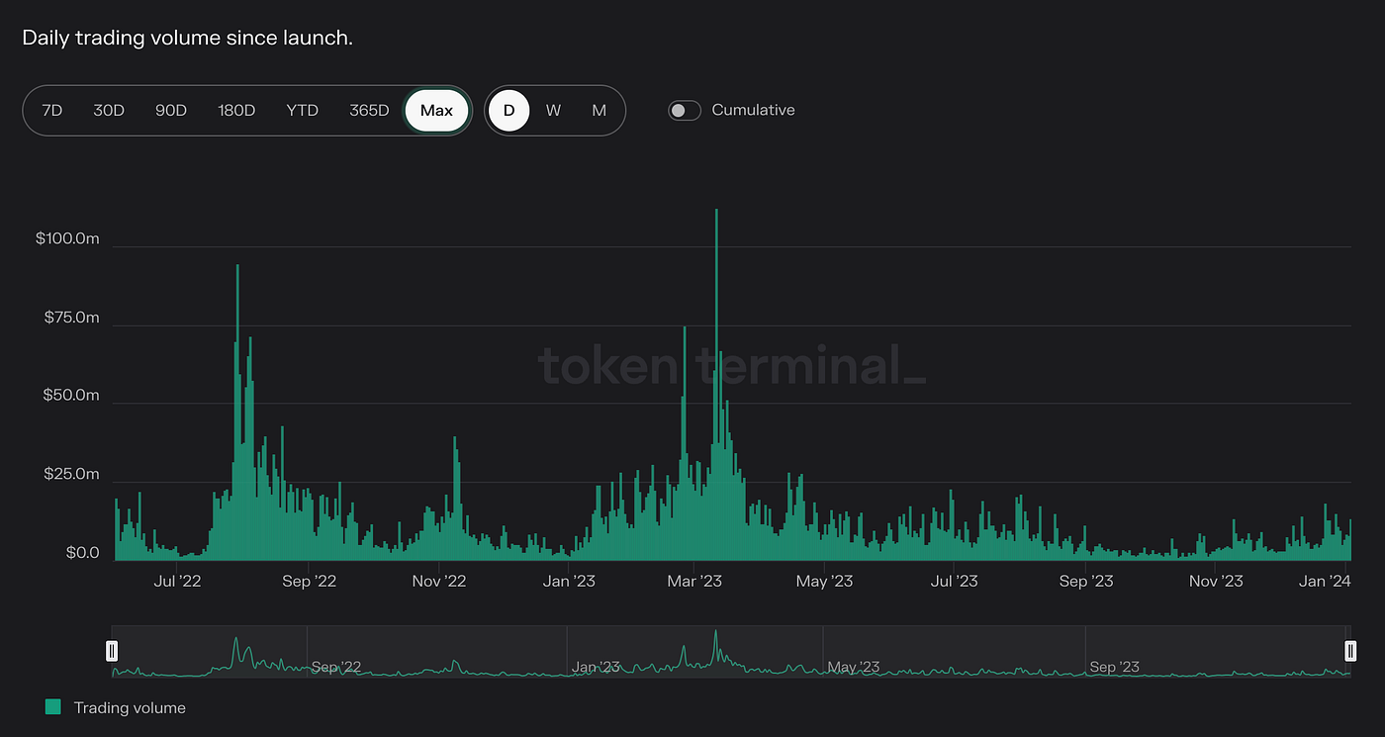
Task: Switch to Weekly granularity with W
Action: pyautogui.click(x=553, y=110)
